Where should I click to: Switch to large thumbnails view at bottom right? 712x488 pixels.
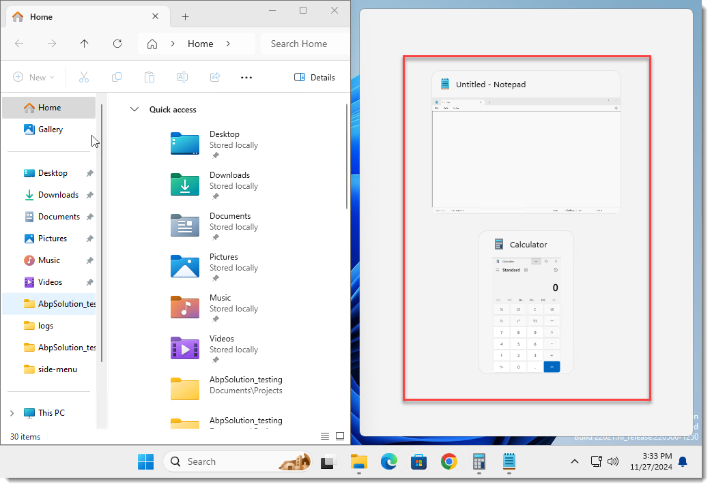click(339, 436)
